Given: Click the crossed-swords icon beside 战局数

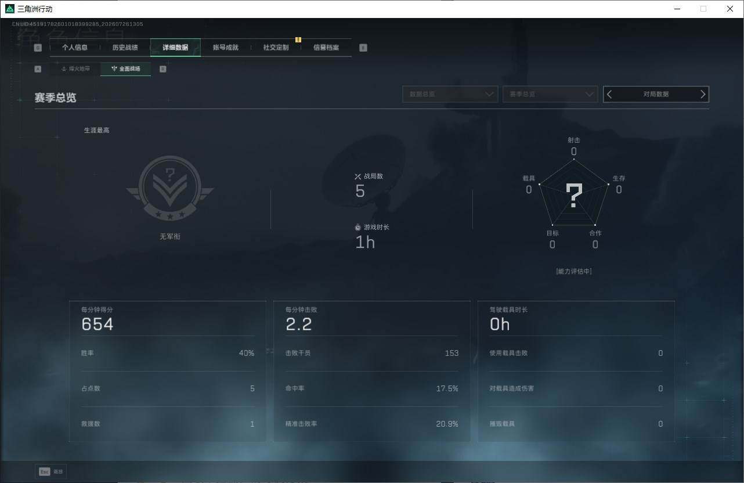Looking at the screenshot, I should [358, 176].
